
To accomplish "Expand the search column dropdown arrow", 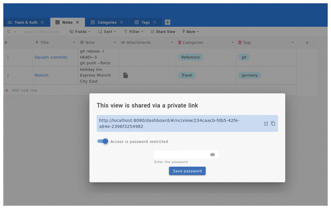I will click(x=15, y=32).
